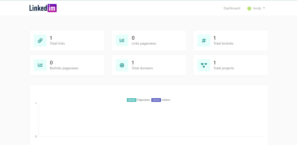
Task: Click the count above Total projects
Action: coord(215,63)
